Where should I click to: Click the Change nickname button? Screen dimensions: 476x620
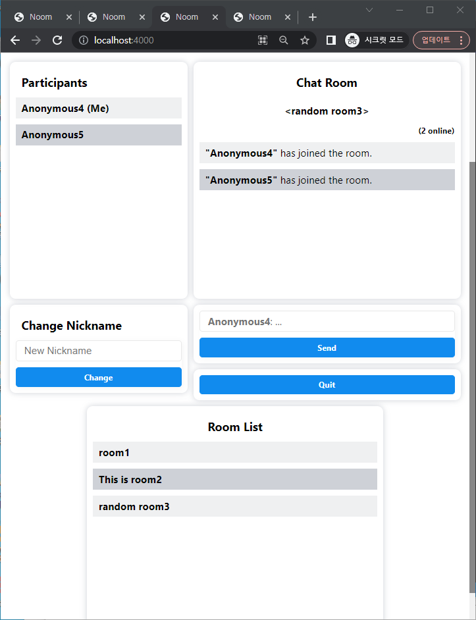pyautogui.click(x=99, y=378)
